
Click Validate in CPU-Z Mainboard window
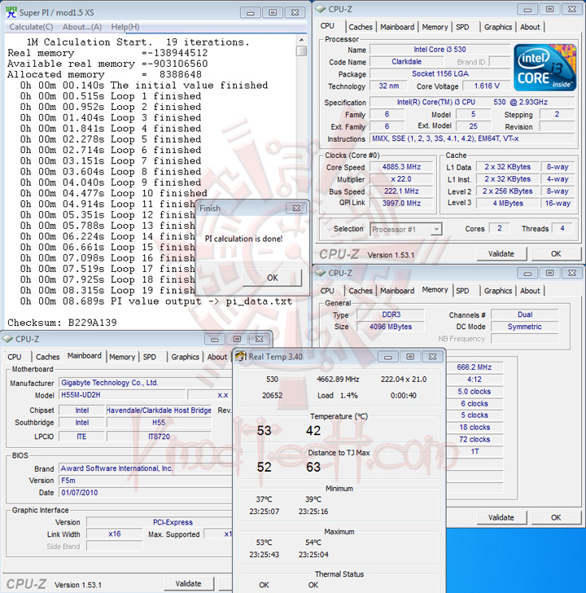coord(188,583)
